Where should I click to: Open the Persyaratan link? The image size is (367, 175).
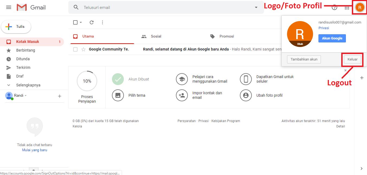pos(186,121)
